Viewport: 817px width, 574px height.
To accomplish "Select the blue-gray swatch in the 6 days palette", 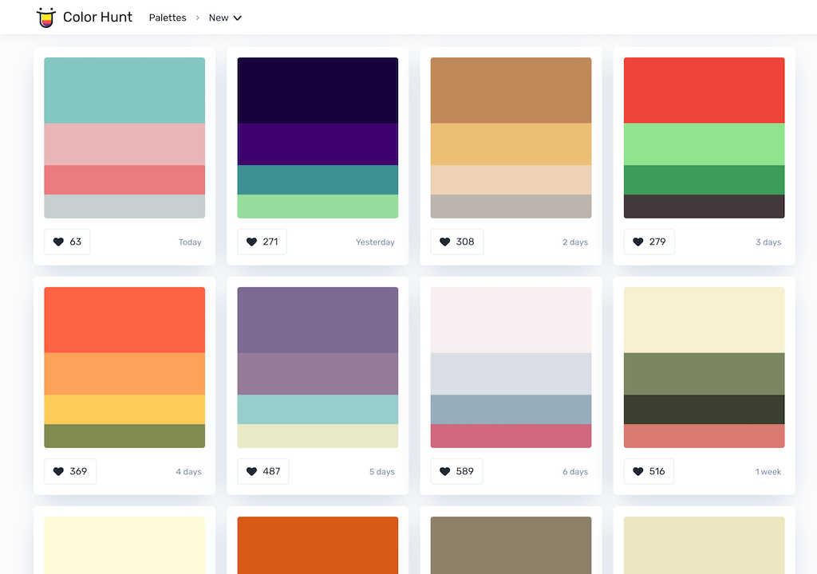I will point(511,410).
